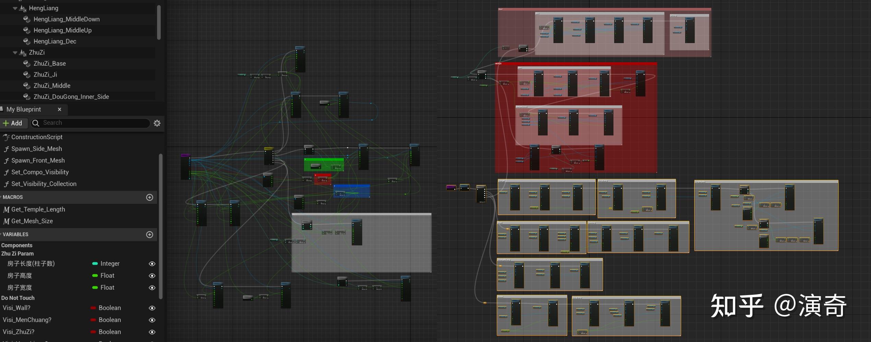Click the M macro icon beside Get_Temple_Length
The image size is (871, 342).
[x=6, y=209]
